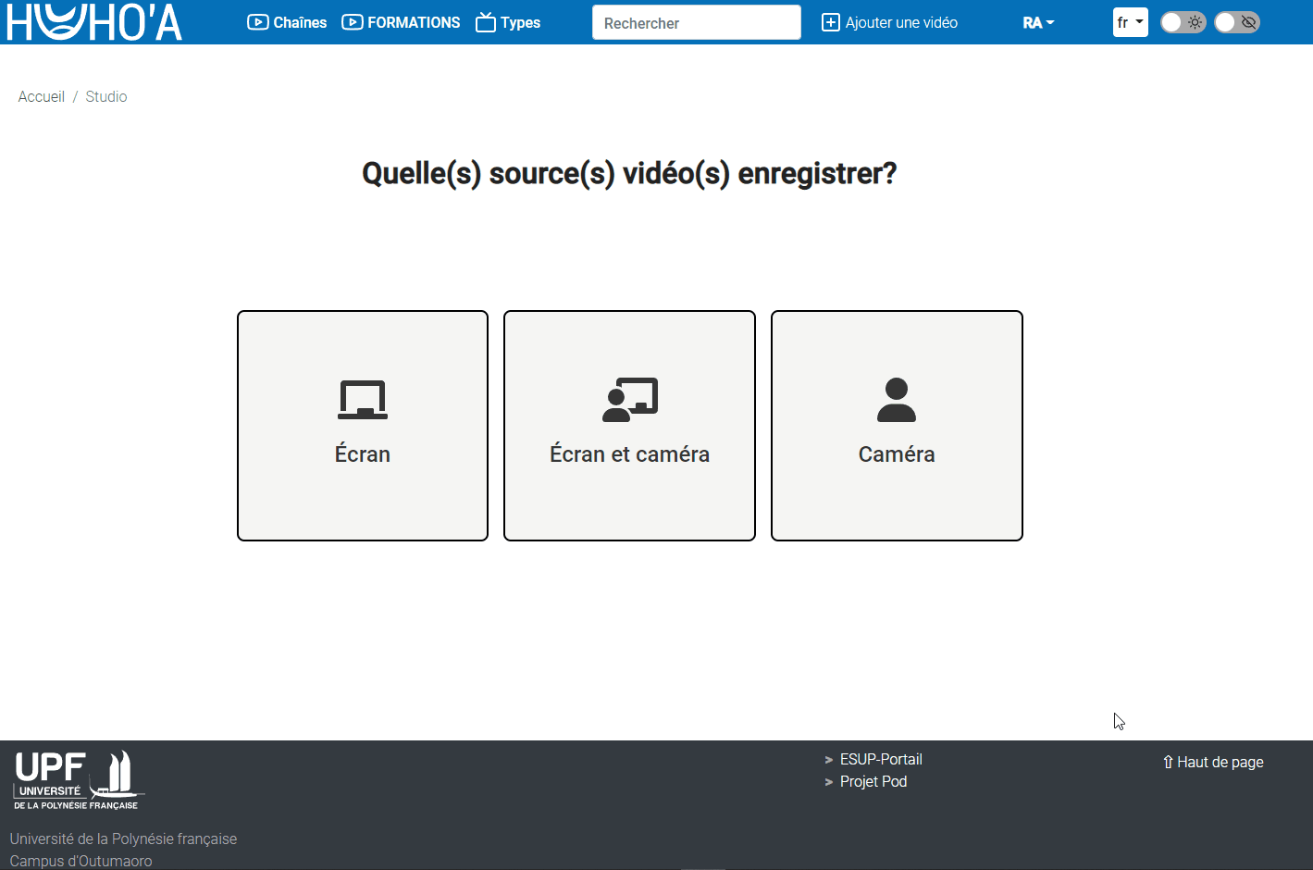Toggle the dark mode switch
The width and height of the screenshot is (1313, 870).
[1183, 22]
